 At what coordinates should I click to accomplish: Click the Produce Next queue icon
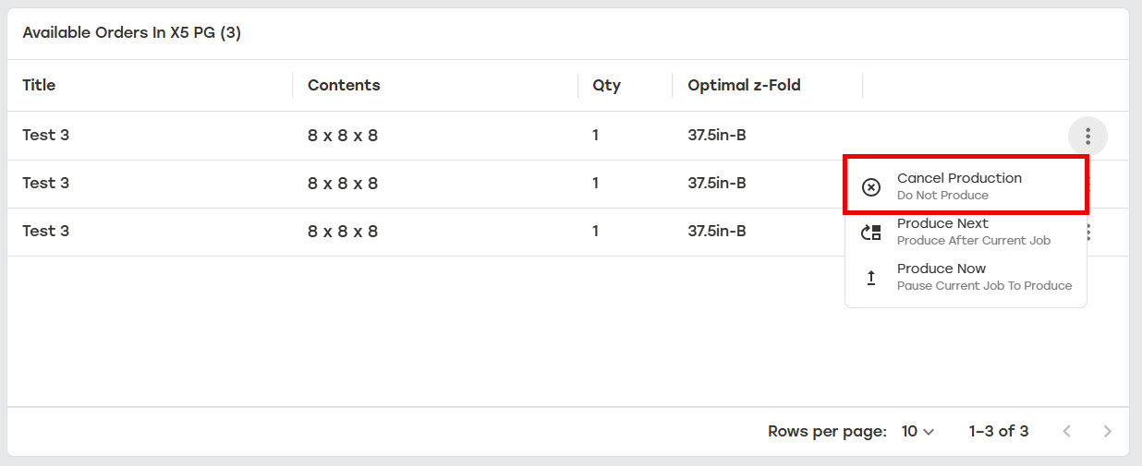[x=871, y=233]
